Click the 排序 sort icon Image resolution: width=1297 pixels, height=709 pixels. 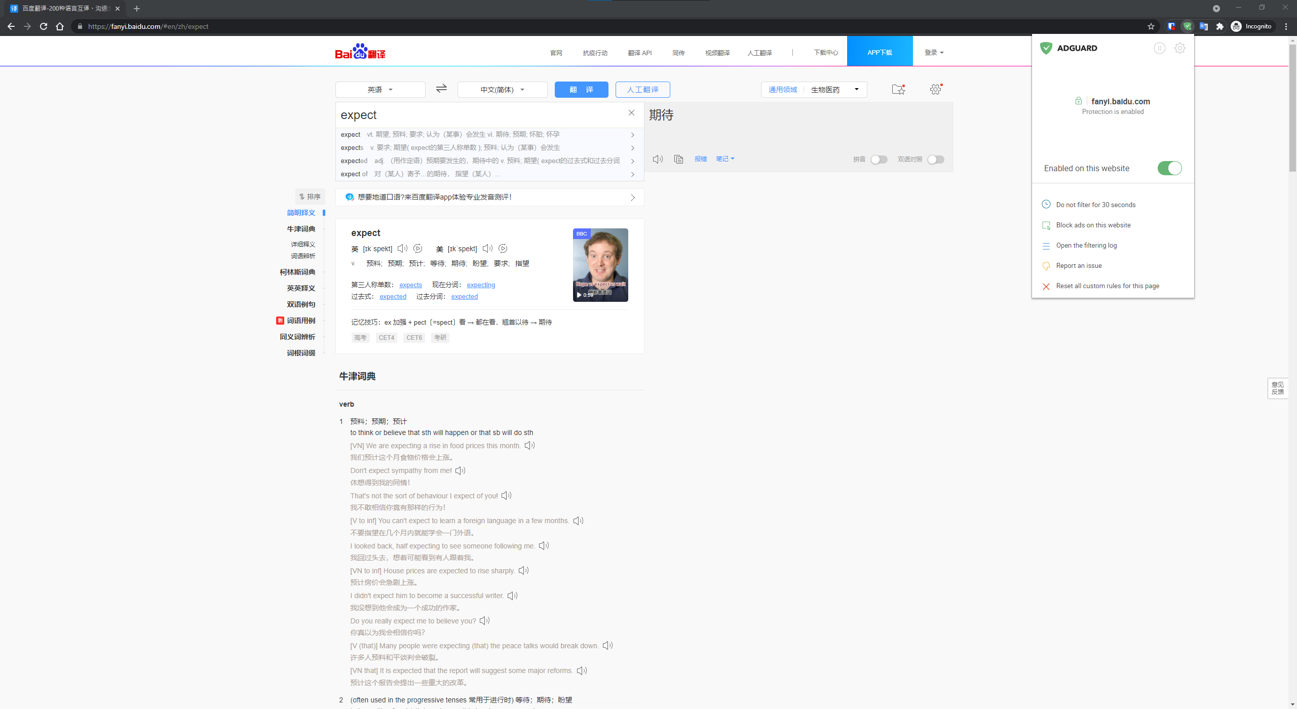310,196
